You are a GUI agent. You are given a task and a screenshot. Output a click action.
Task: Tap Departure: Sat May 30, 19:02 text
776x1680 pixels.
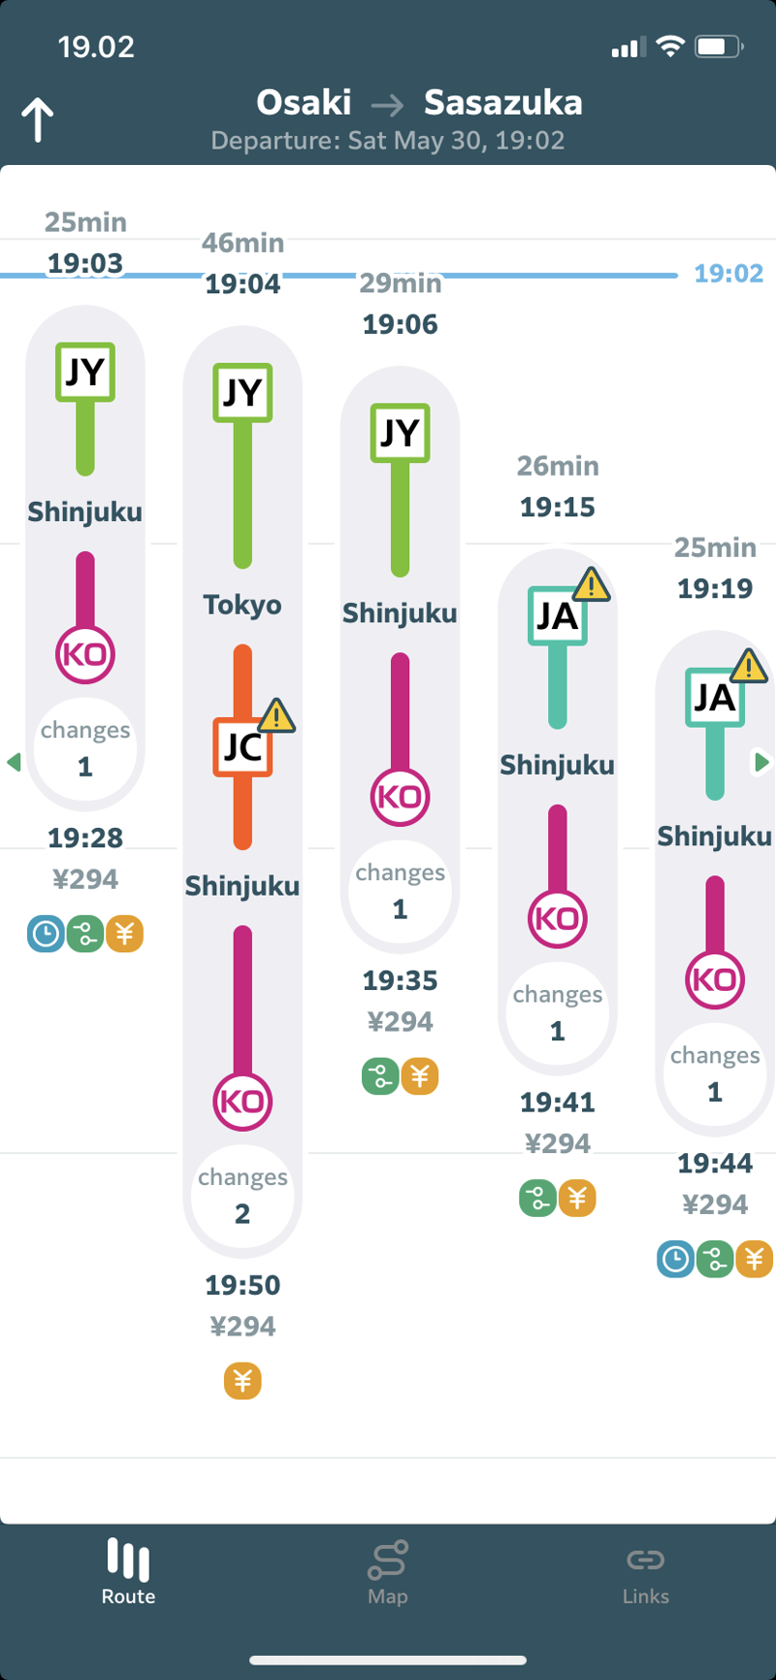[388, 141]
